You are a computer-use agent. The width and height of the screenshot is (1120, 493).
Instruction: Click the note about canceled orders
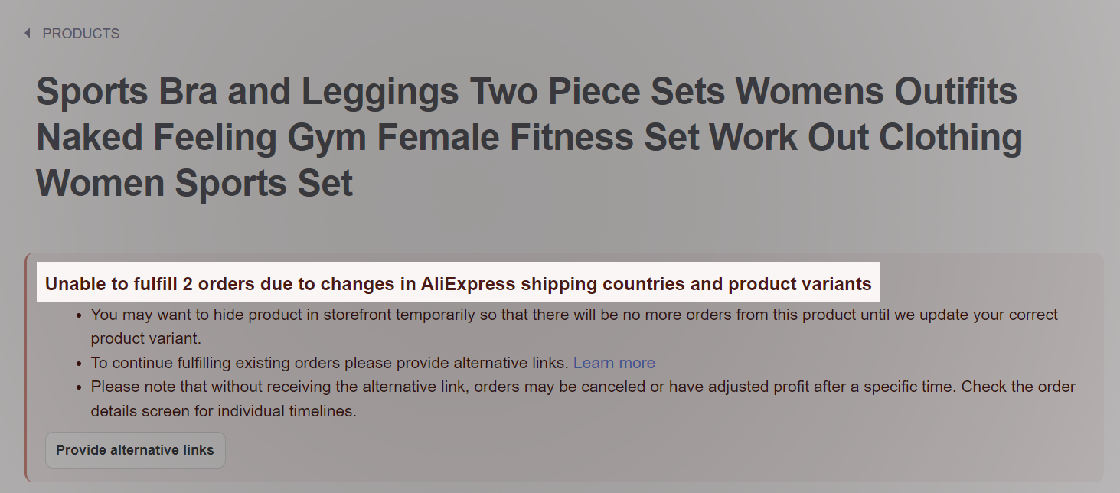coord(582,387)
